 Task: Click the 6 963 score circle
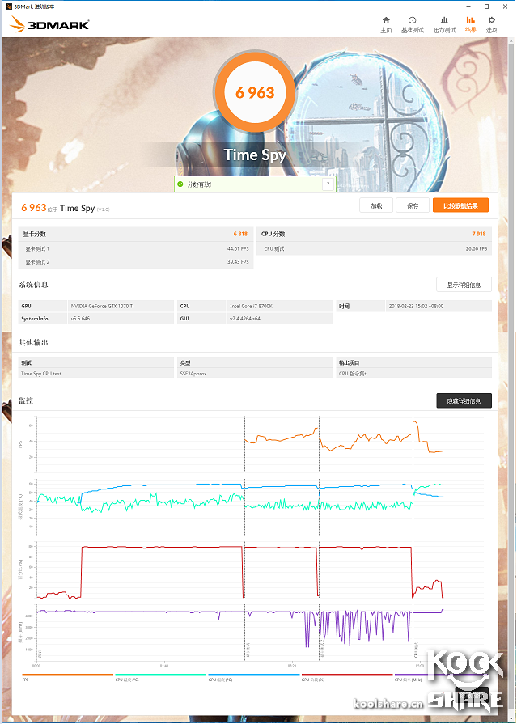(255, 92)
